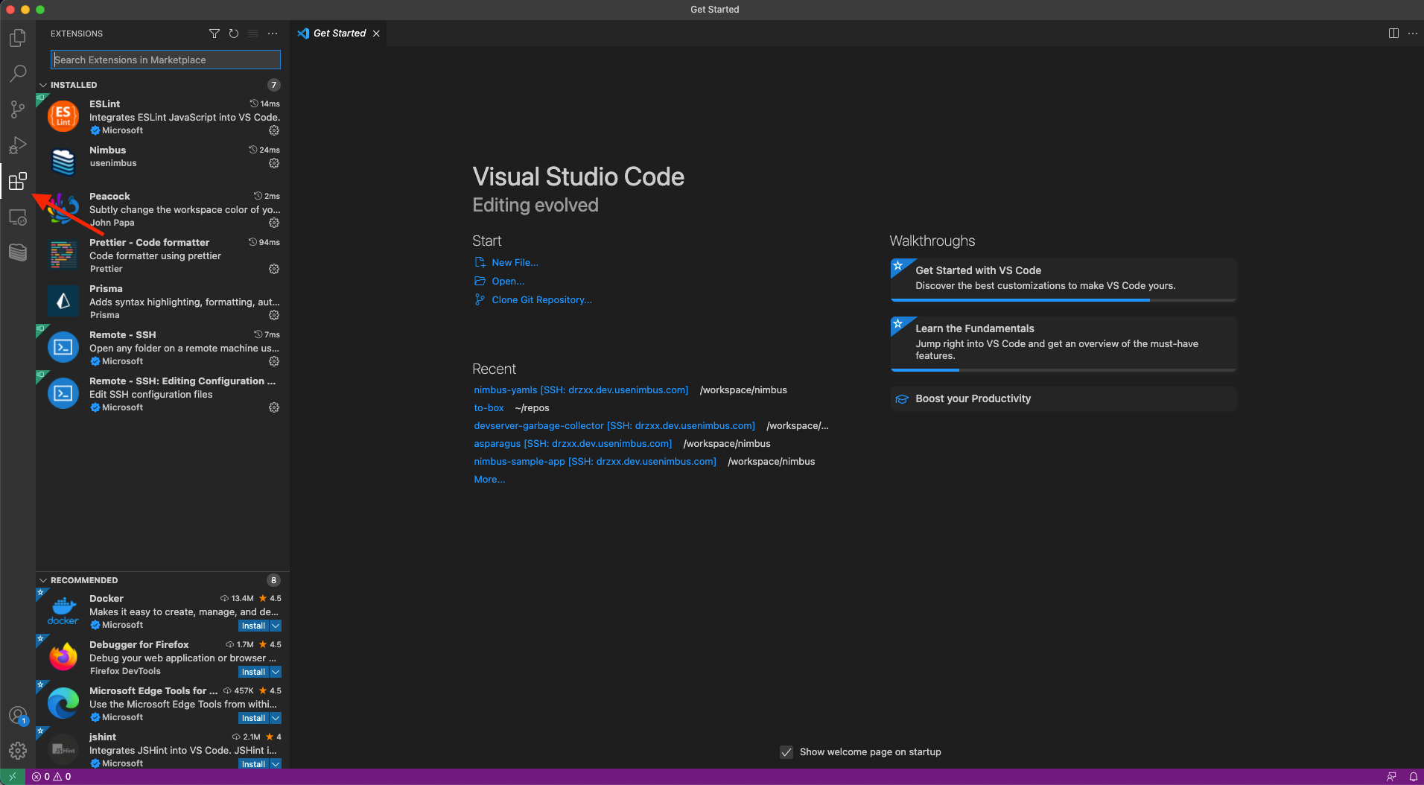This screenshot has height=785, width=1424.
Task: Refresh the extensions list
Action: coord(234,34)
